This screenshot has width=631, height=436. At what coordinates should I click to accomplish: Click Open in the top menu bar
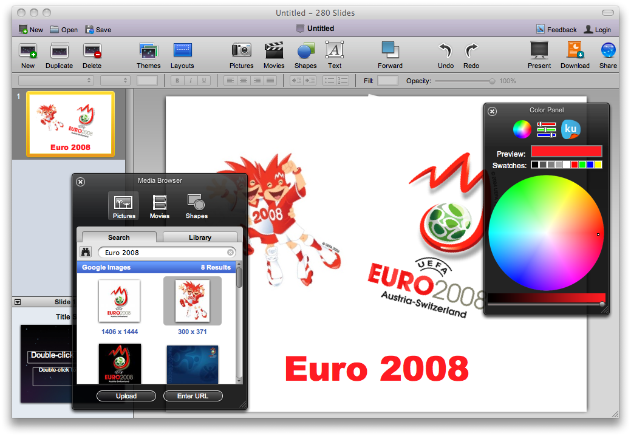(x=64, y=30)
